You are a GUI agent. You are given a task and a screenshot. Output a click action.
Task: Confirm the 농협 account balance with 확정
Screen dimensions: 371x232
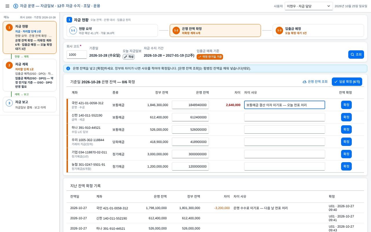tap(346, 166)
